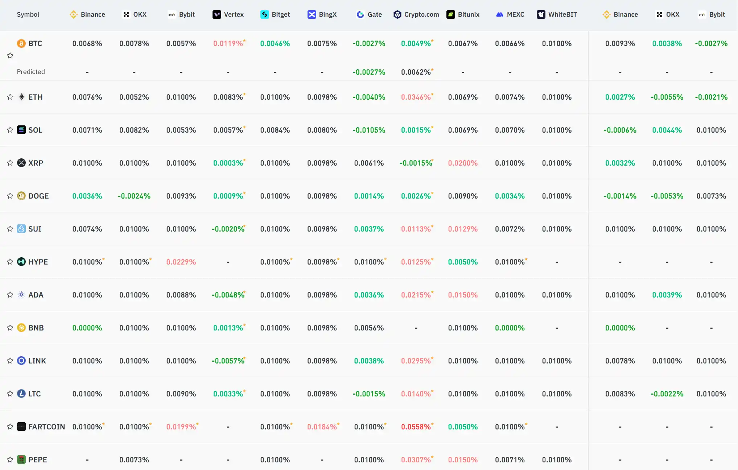Click the Bitget exchange logo in header
The width and height of the screenshot is (738, 470).
click(265, 14)
